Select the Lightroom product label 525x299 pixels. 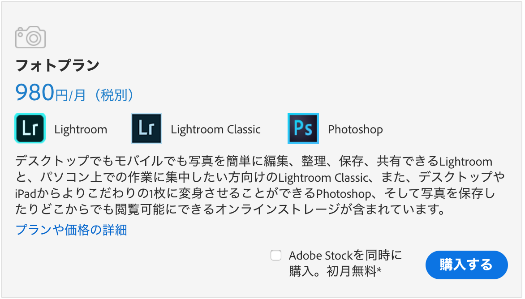(x=81, y=129)
